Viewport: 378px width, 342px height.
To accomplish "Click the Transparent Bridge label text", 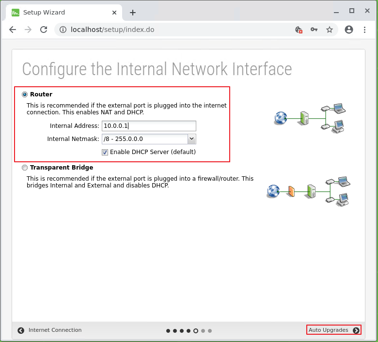I will [x=62, y=167].
